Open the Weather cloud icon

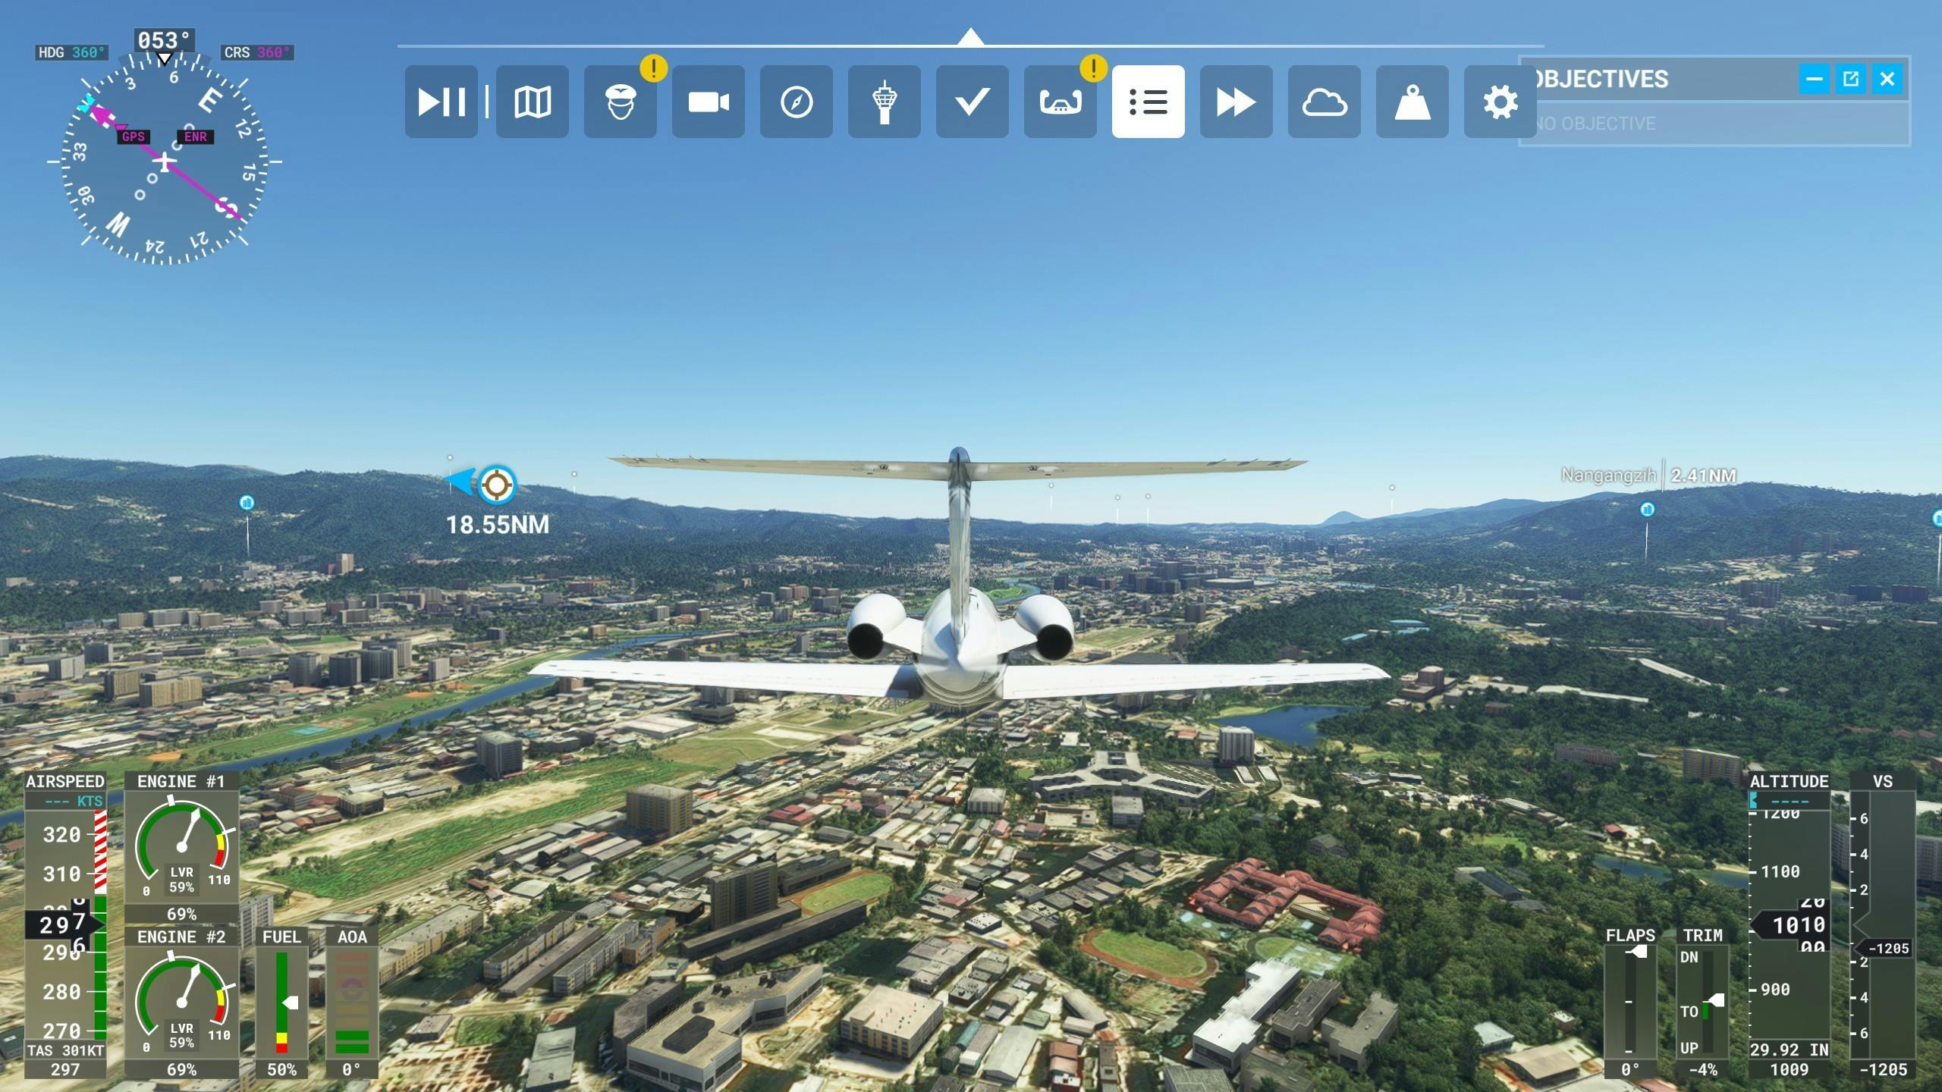pos(1324,102)
